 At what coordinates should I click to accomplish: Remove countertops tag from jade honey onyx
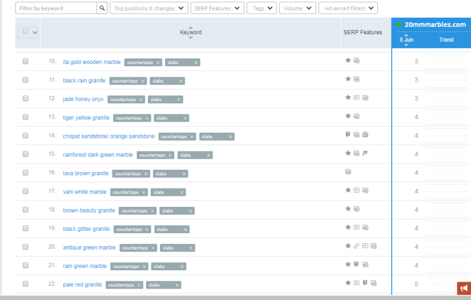(141, 100)
